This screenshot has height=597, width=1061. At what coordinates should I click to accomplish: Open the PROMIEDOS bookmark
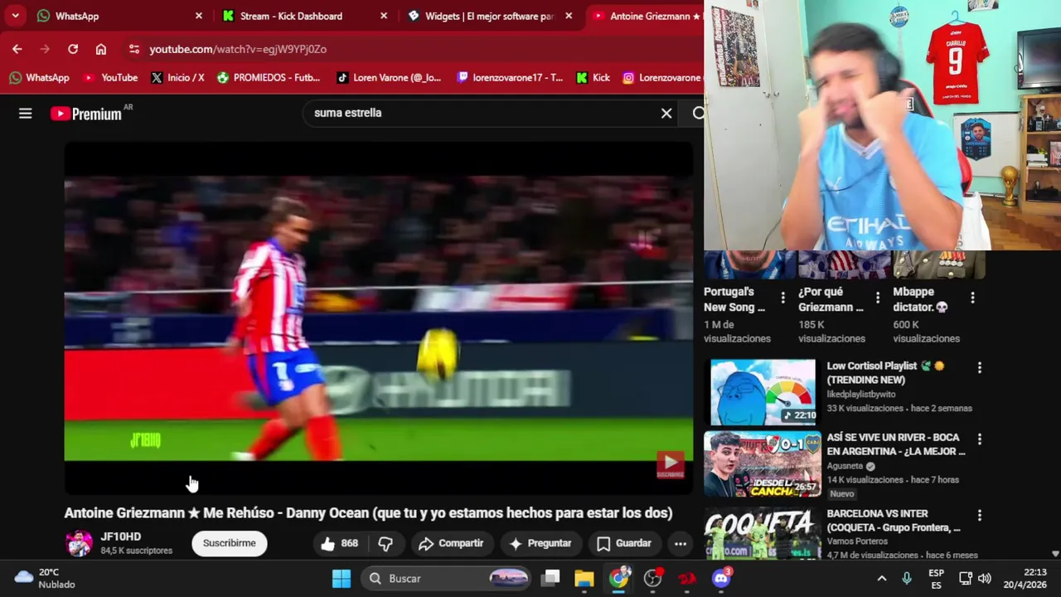[268, 77]
